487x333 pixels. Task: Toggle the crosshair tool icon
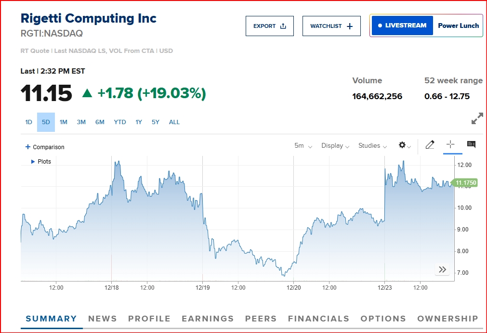tap(450, 144)
